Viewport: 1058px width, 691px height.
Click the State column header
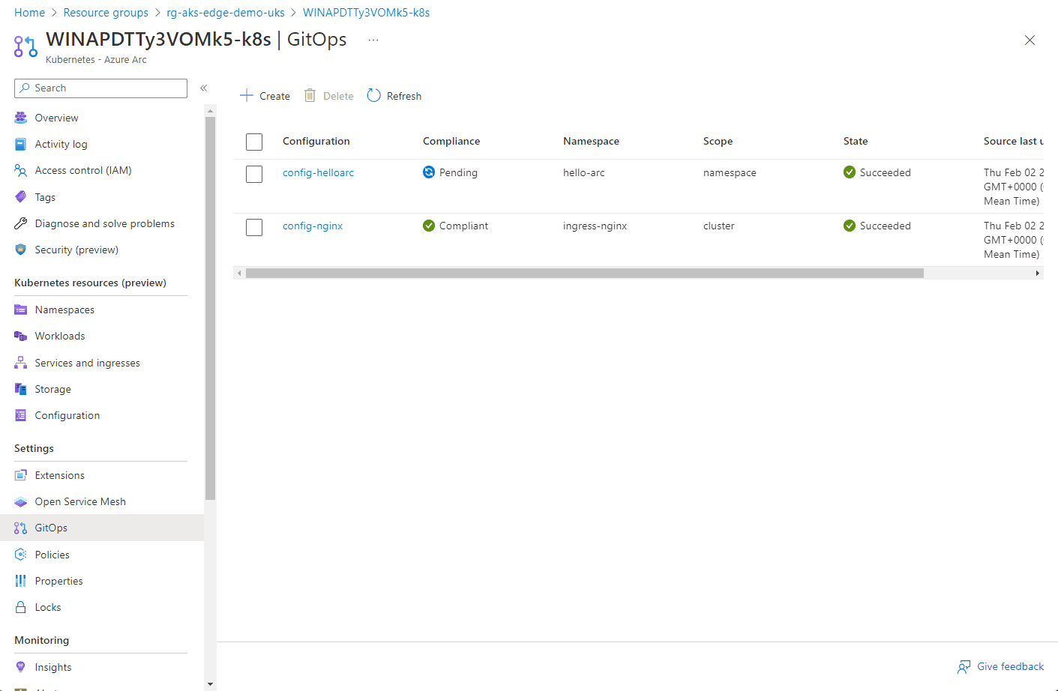point(856,141)
